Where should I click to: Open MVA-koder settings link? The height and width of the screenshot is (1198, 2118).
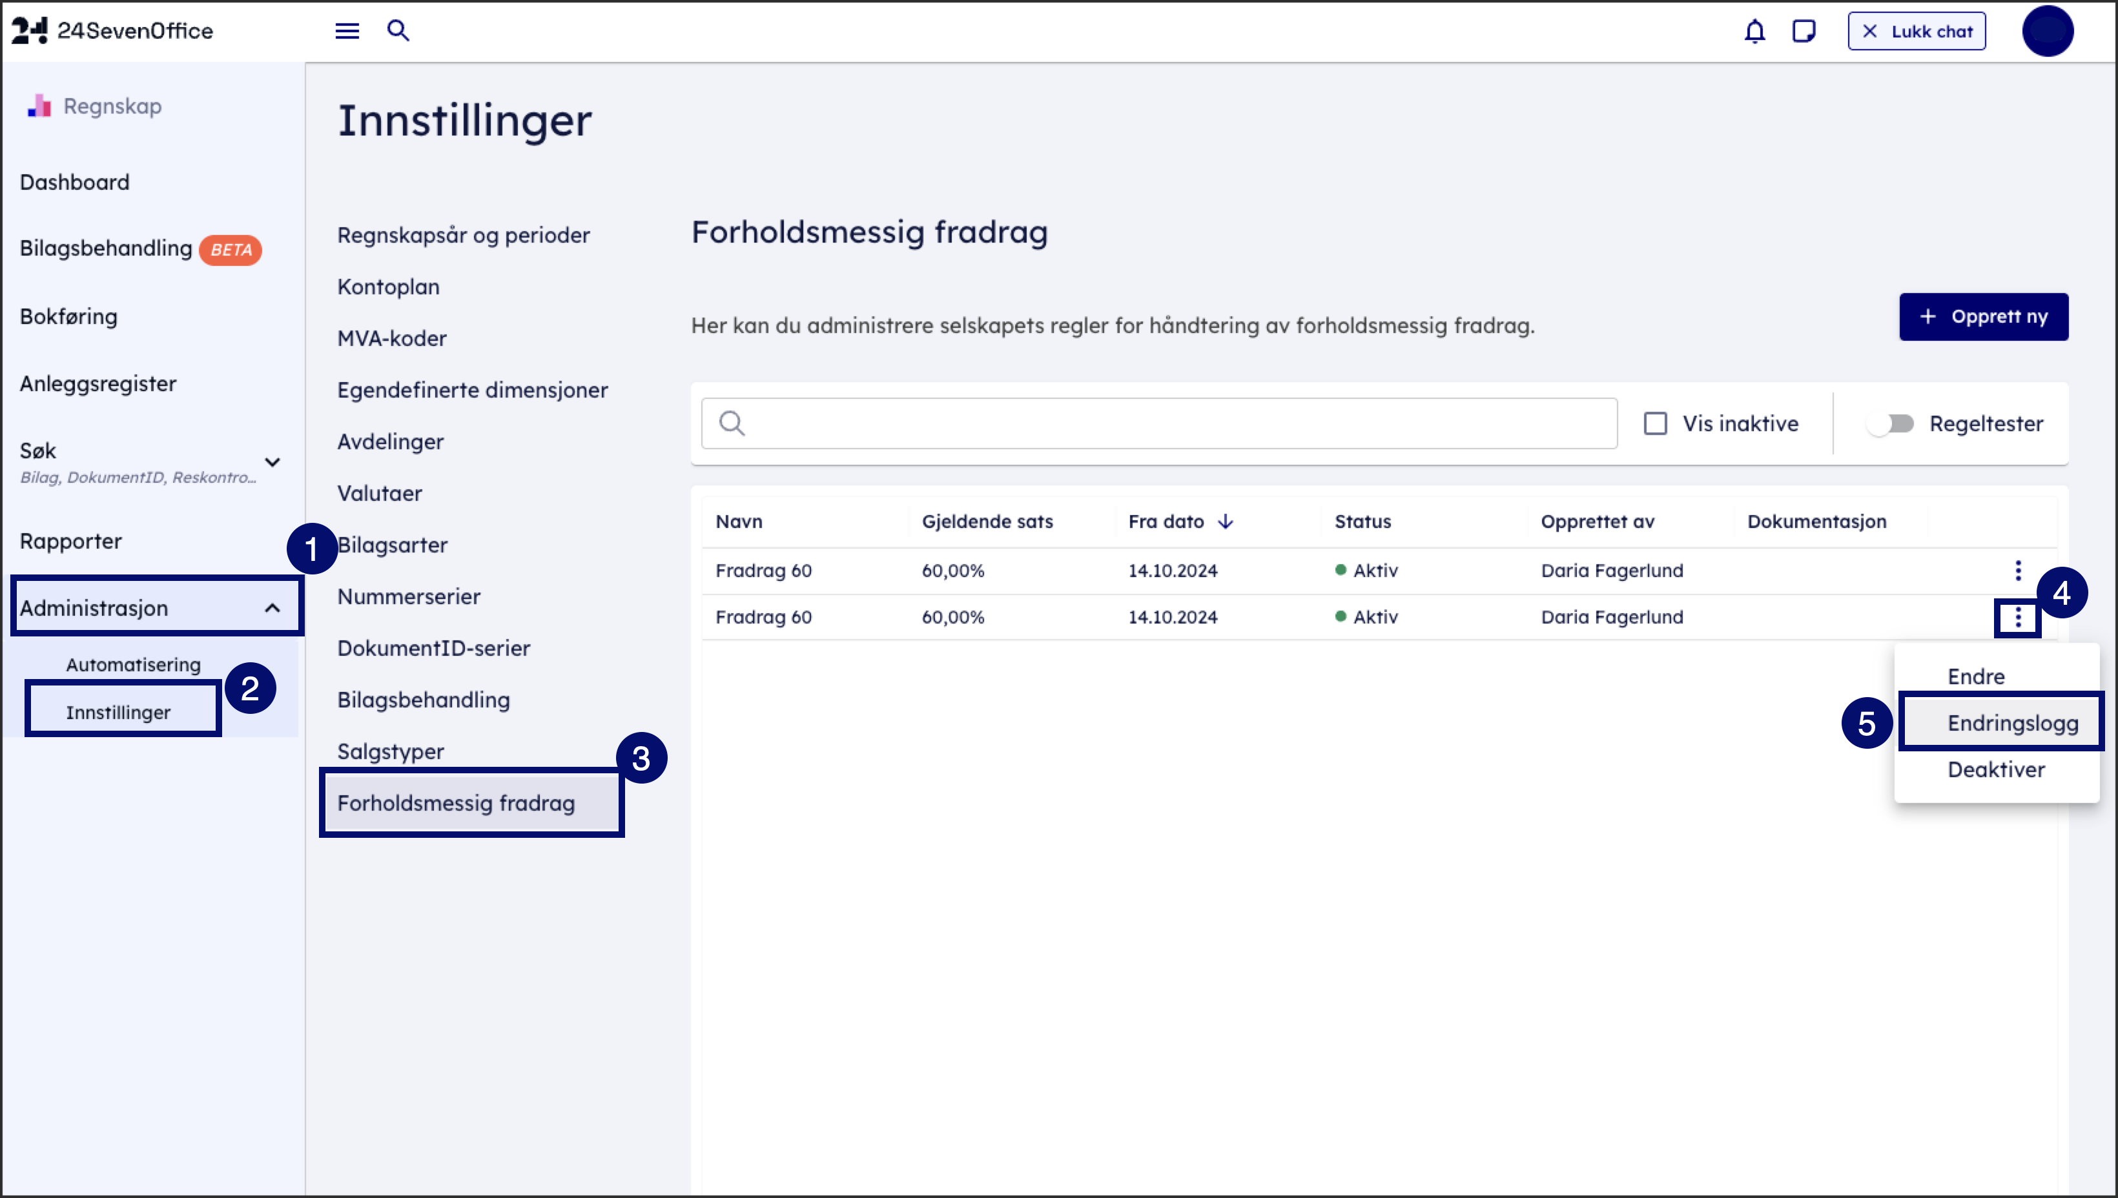[x=392, y=338]
